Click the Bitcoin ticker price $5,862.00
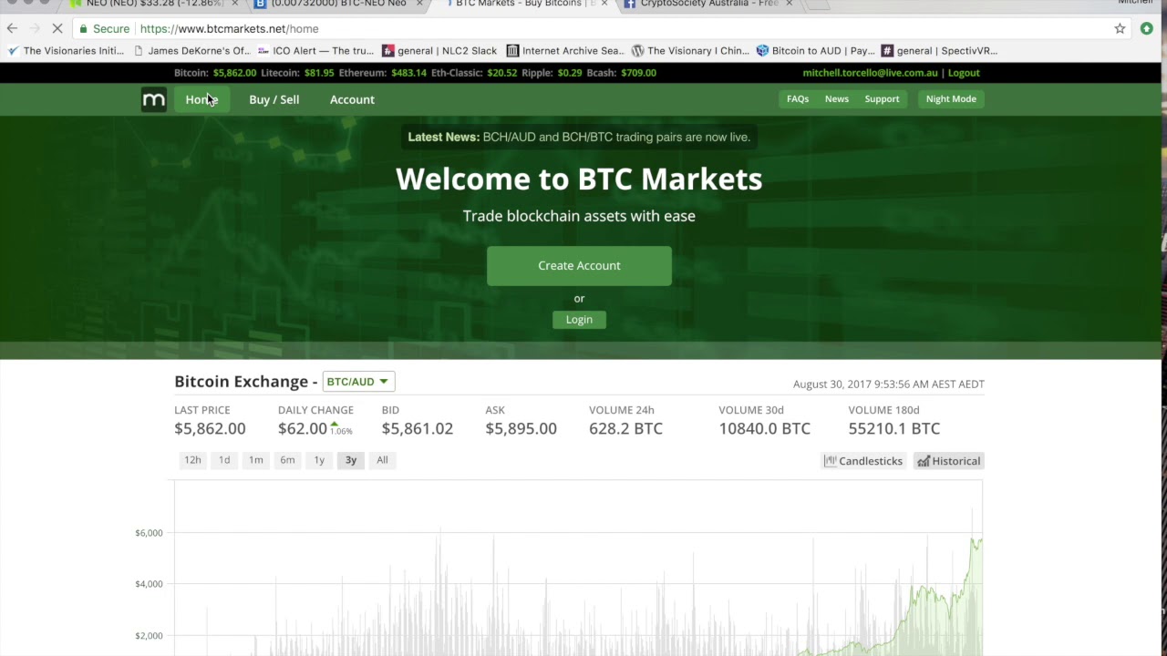 (x=234, y=73)
